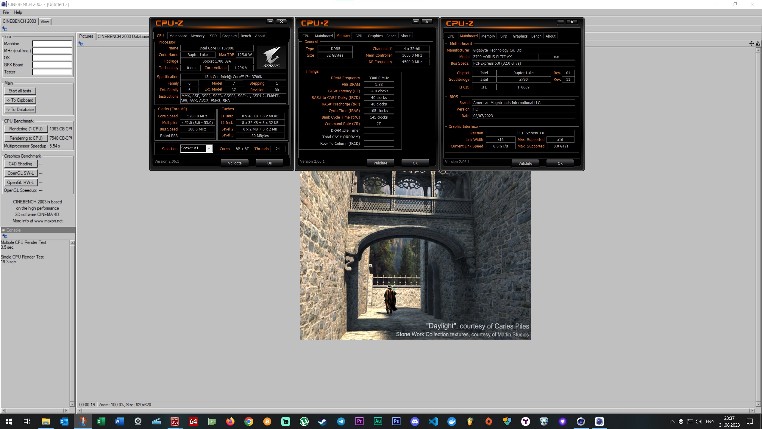Switch to the CINEBENCH 2003 taskbar icon
The width and height of the screenshot is (762, 429).
coord(599,421)
